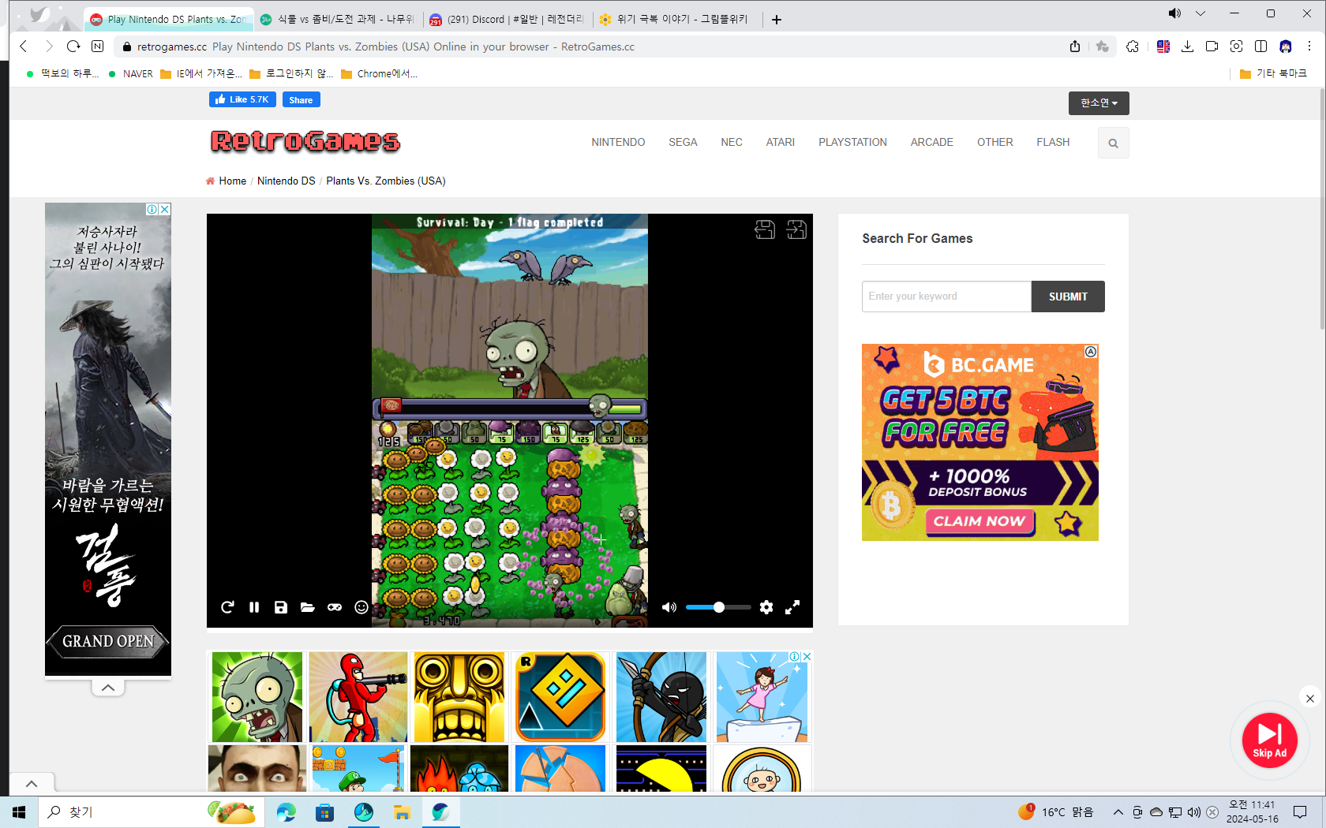Open the PLAYSTATION menu
1326x828 pixels.
coord(852,143)
